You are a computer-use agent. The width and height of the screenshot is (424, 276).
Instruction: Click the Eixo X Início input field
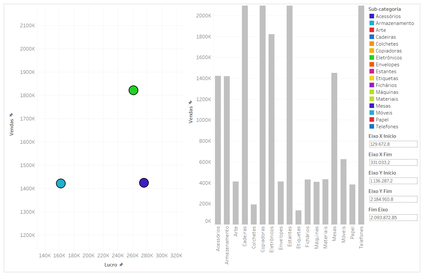[393, 144]
